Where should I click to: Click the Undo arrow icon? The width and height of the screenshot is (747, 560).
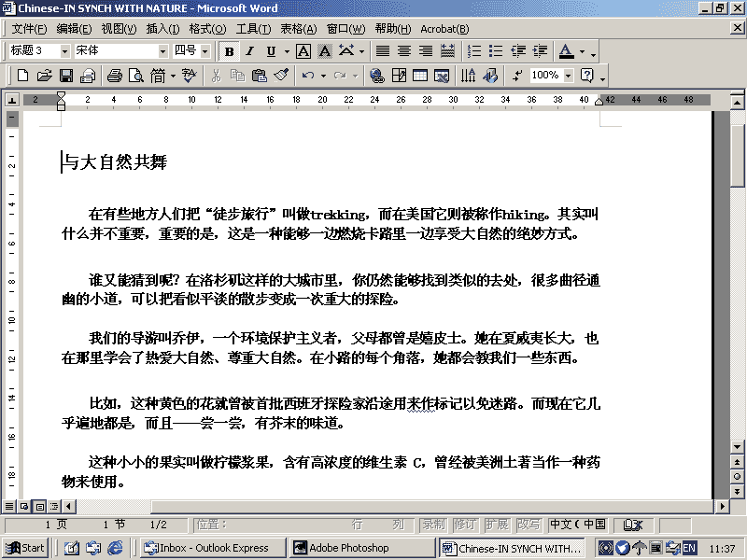tap(307, 76)
